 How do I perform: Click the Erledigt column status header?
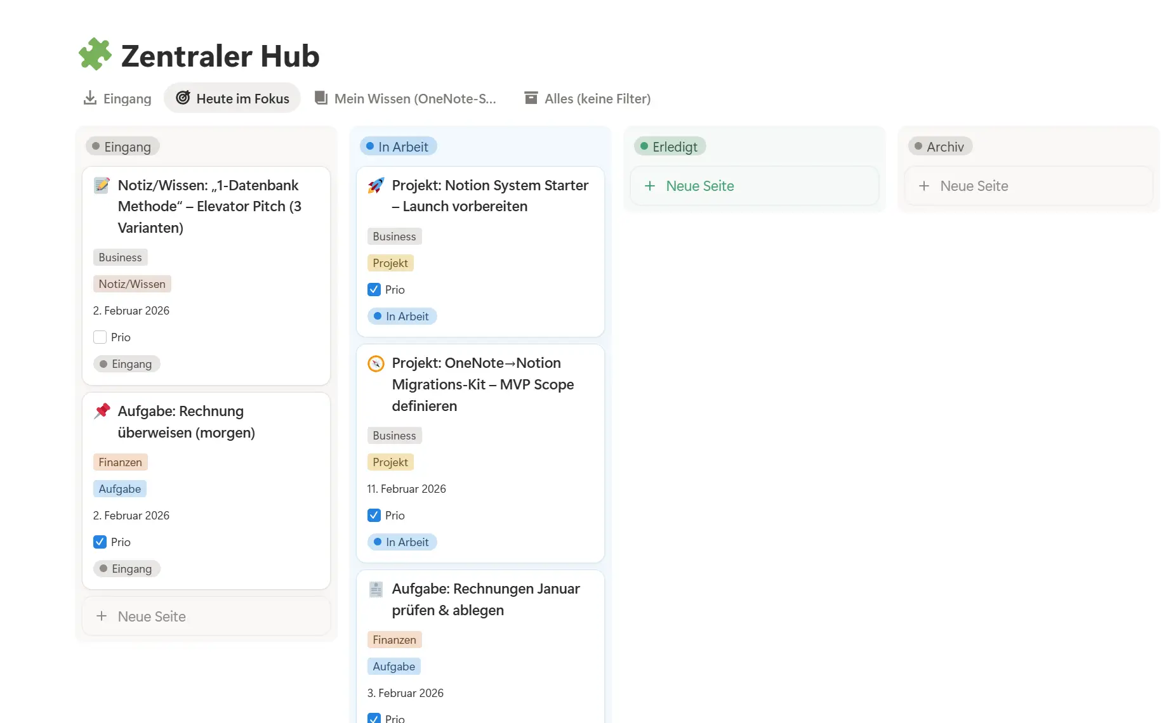pos(670,147)
